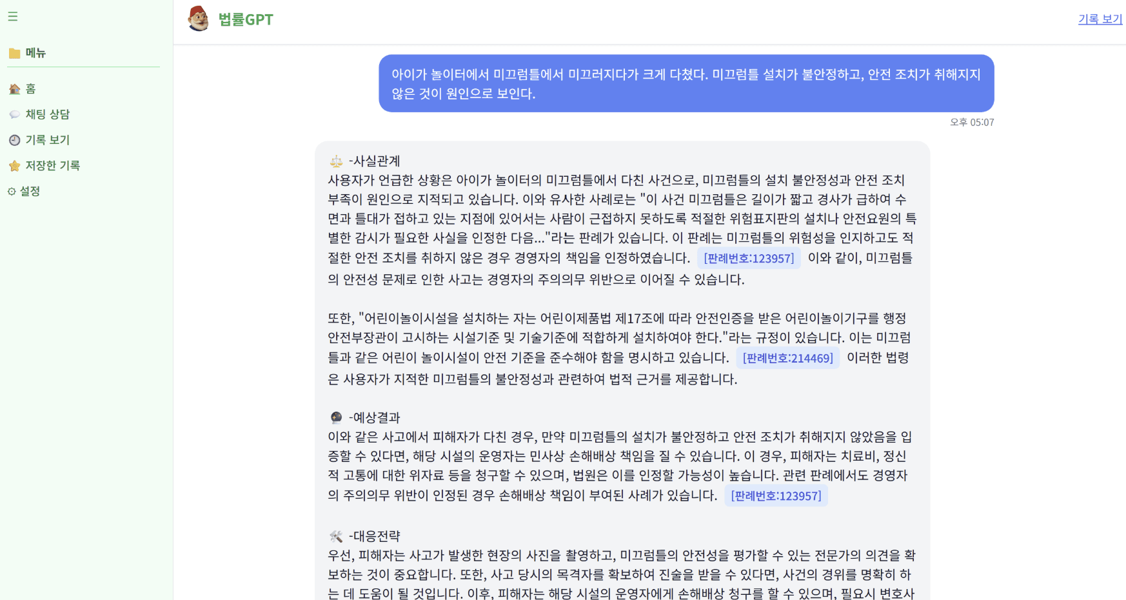Click the crystal ball icon beside 예상결과

click(x=336, y=417)
